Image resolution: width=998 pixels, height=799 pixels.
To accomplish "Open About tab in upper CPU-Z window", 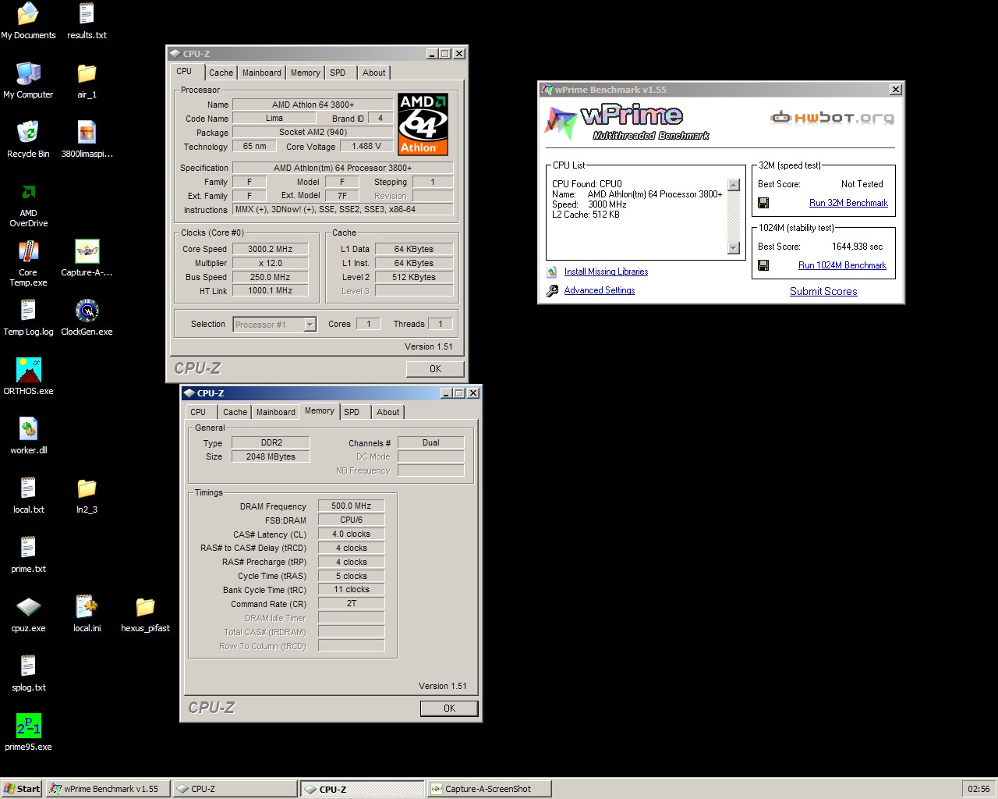I will tap(373, 73).
